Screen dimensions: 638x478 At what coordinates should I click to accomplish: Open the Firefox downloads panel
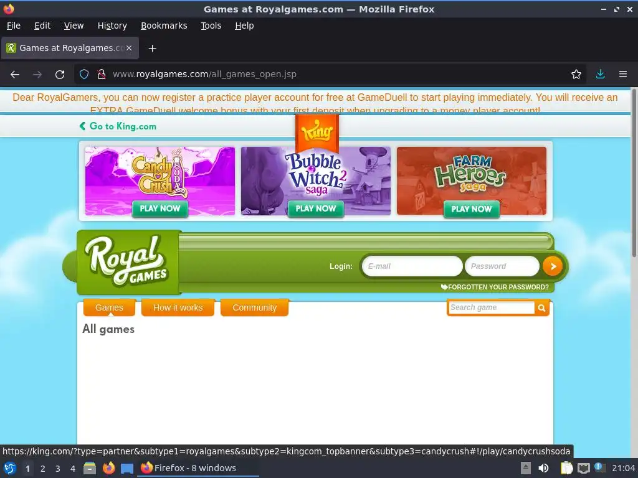click(600, 75)
